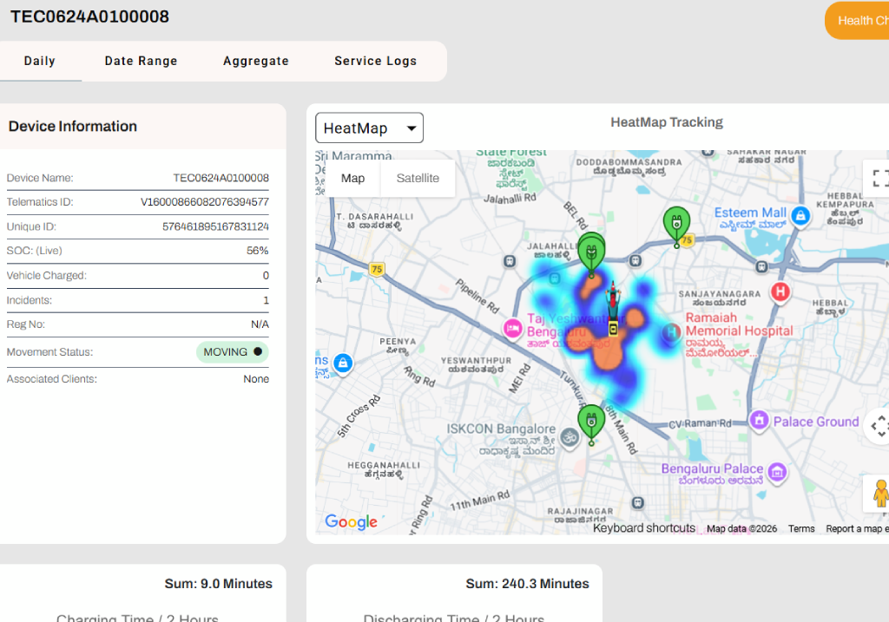Select the Aggregate tab
Screen dimensions: 889x622
coord(256,61)
